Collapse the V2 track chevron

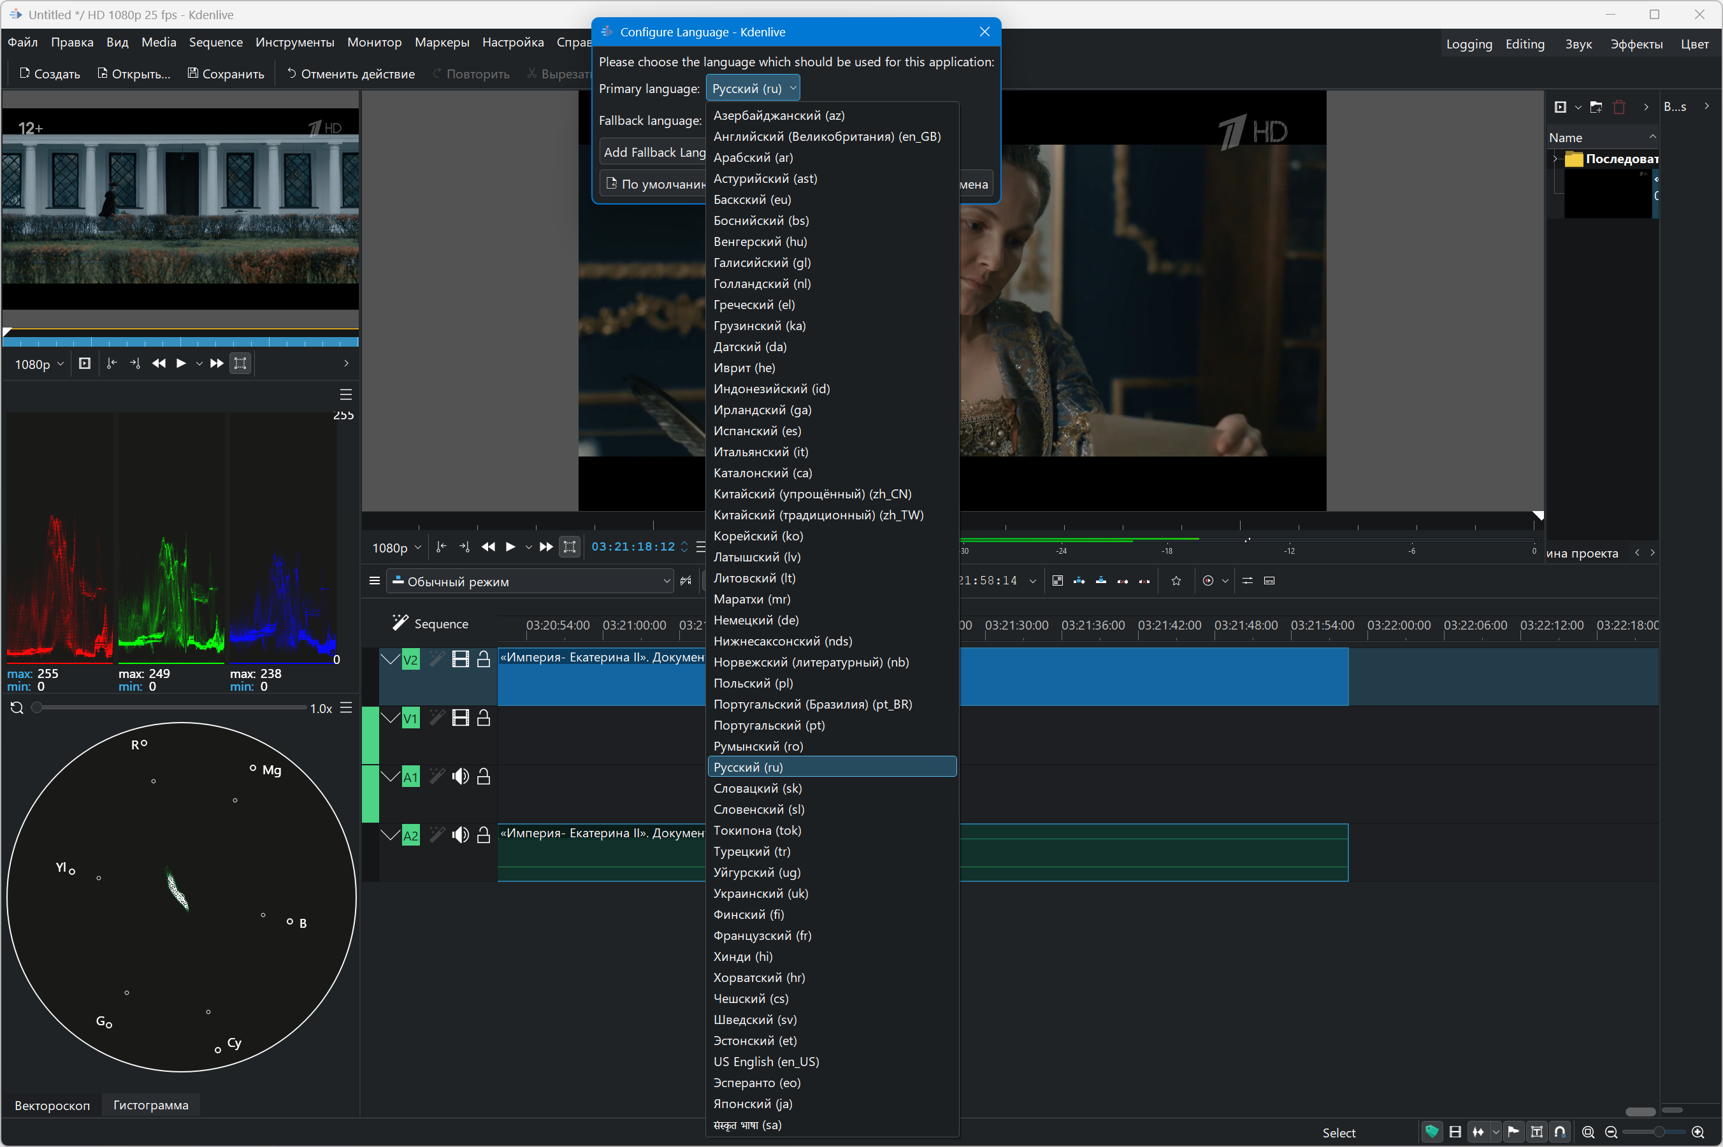click(391, 659)
